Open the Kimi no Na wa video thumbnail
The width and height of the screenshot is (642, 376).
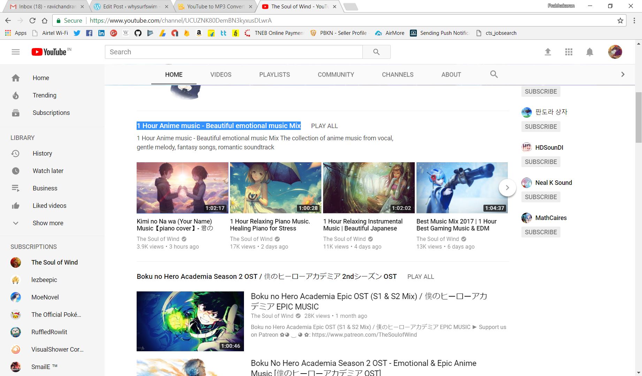pyautogui.click(x=182, y=188)
